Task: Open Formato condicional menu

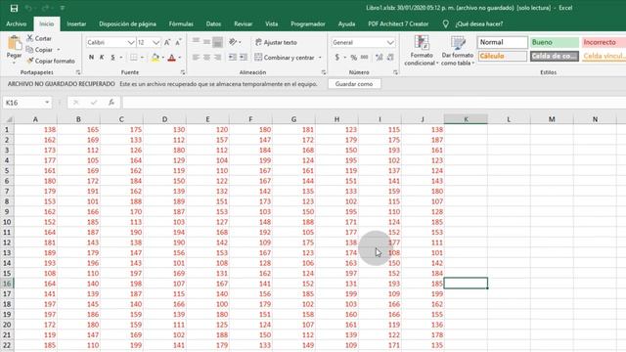Action: [422, 50]
